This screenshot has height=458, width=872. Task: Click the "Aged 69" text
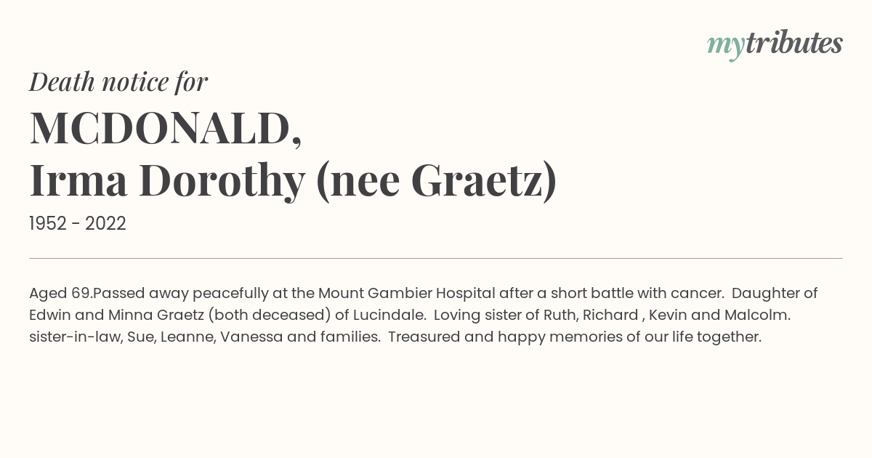point(59,294)
